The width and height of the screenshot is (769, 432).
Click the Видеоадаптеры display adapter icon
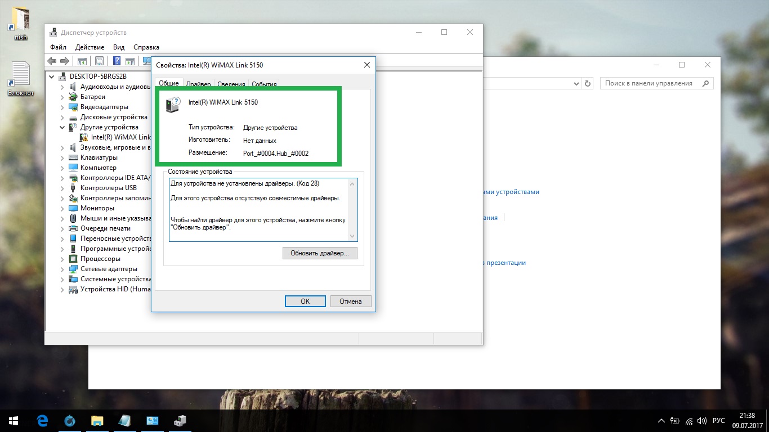73,107
